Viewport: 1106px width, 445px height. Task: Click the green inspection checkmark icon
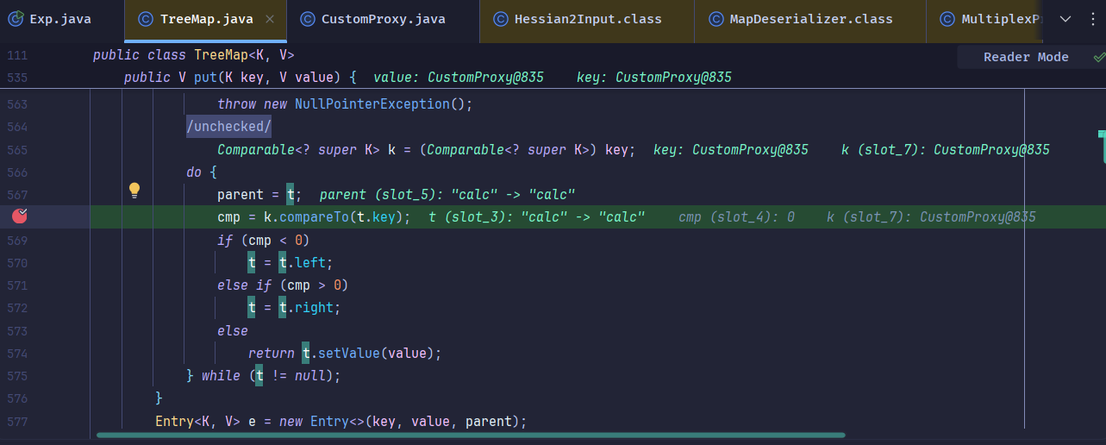(1098, 57)
